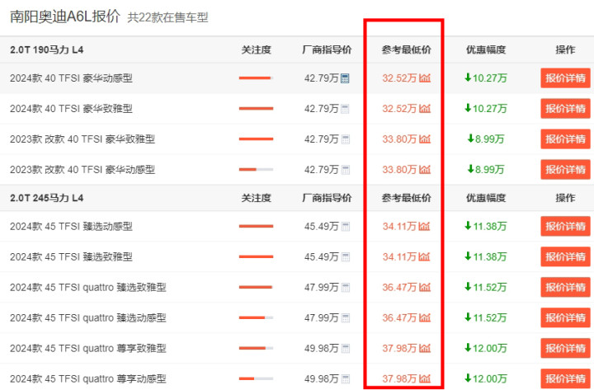The height and width of the screenshot is (390, 594).
Task: Click the 2.0T 190马力 L4 group header
Action: [46, 49]
